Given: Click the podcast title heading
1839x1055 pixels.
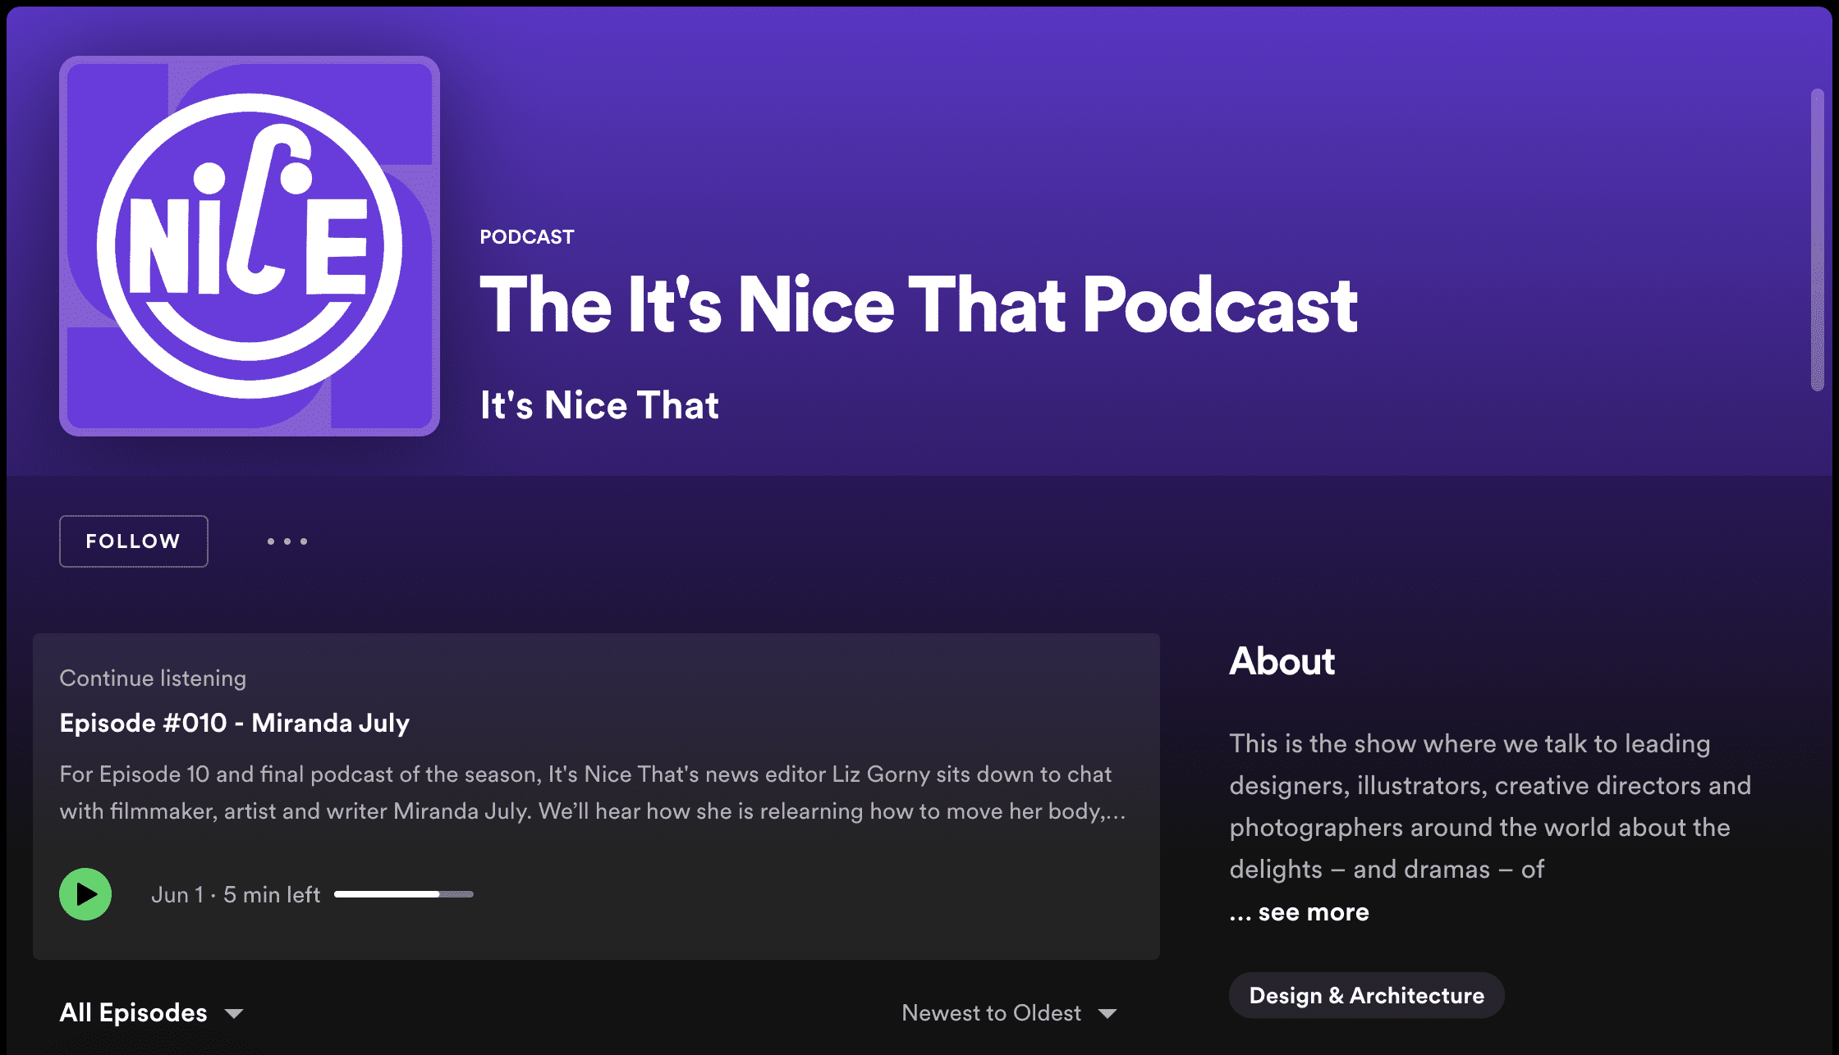Looking at the screenshot, I should pos(918,305).
